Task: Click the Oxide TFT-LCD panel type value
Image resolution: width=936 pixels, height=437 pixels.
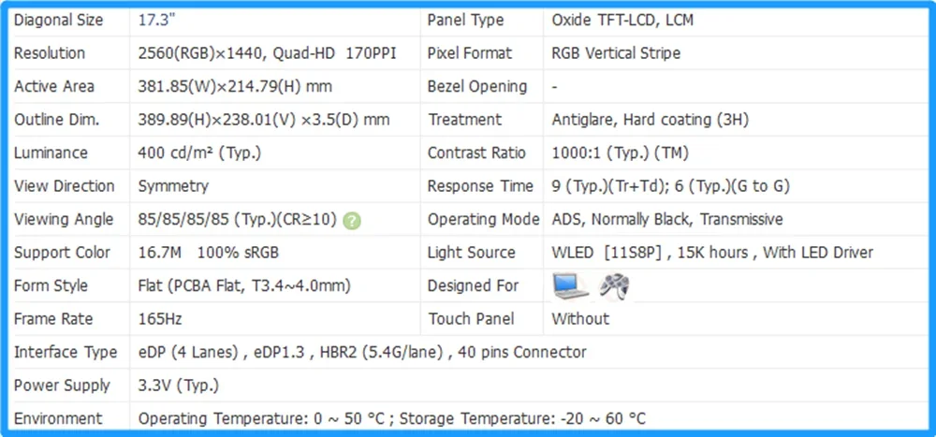Action: [x=622, y=20]
